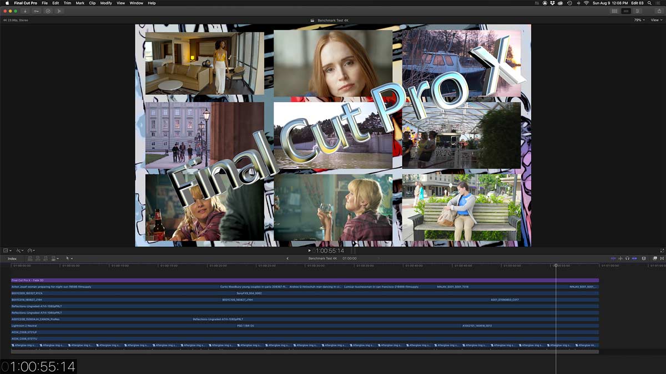Image resolution: width=666 pixels, height=374 pixels.
Task: Select the purple Fade 3D title clip
Action: point(305,280)
